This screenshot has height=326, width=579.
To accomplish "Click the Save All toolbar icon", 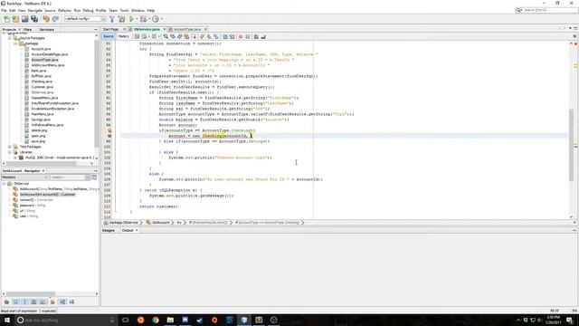I will click(x=34, y=19).
